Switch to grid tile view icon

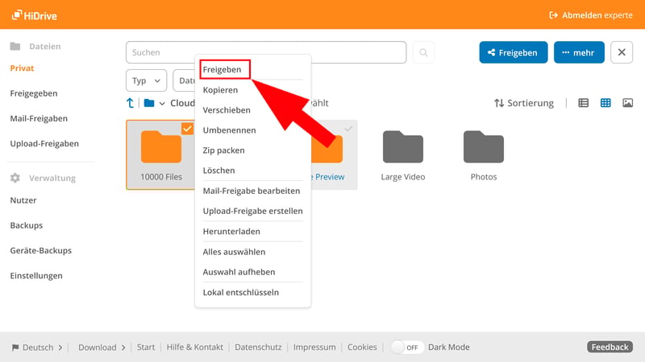(605, 103)
